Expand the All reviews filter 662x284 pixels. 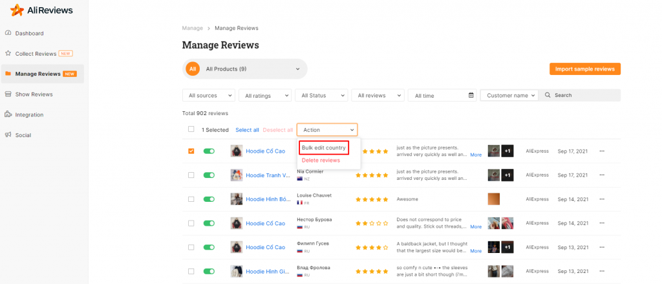(x=378, y=96)
